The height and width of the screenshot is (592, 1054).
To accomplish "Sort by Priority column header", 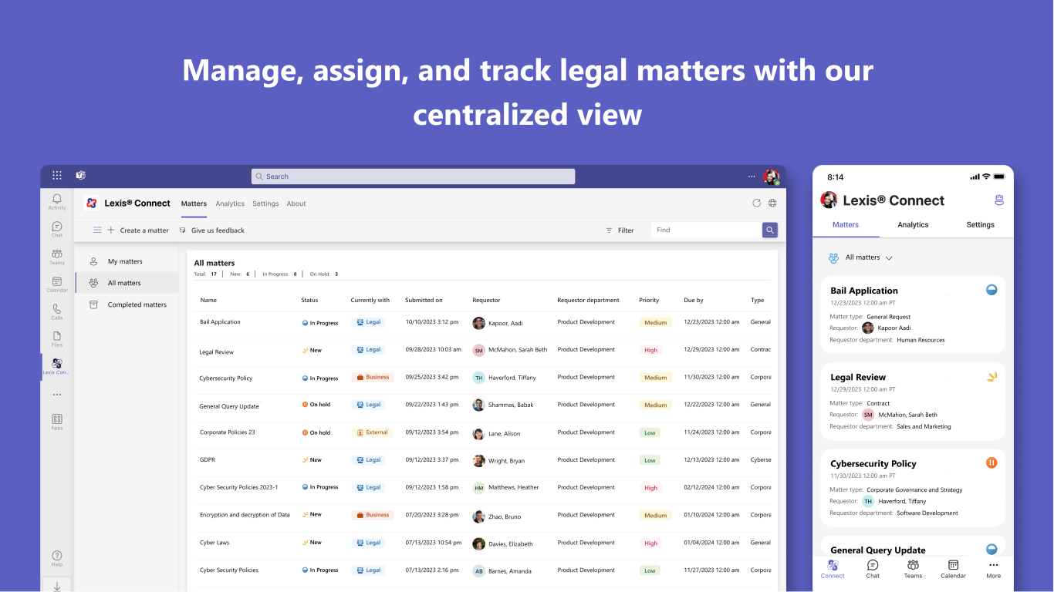I will 649,300.
